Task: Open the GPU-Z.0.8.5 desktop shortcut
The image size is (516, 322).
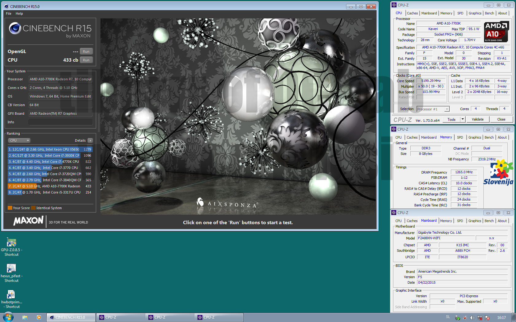Action: pos(11,247)
